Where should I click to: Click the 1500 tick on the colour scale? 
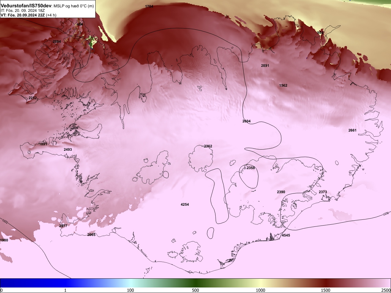326,290
